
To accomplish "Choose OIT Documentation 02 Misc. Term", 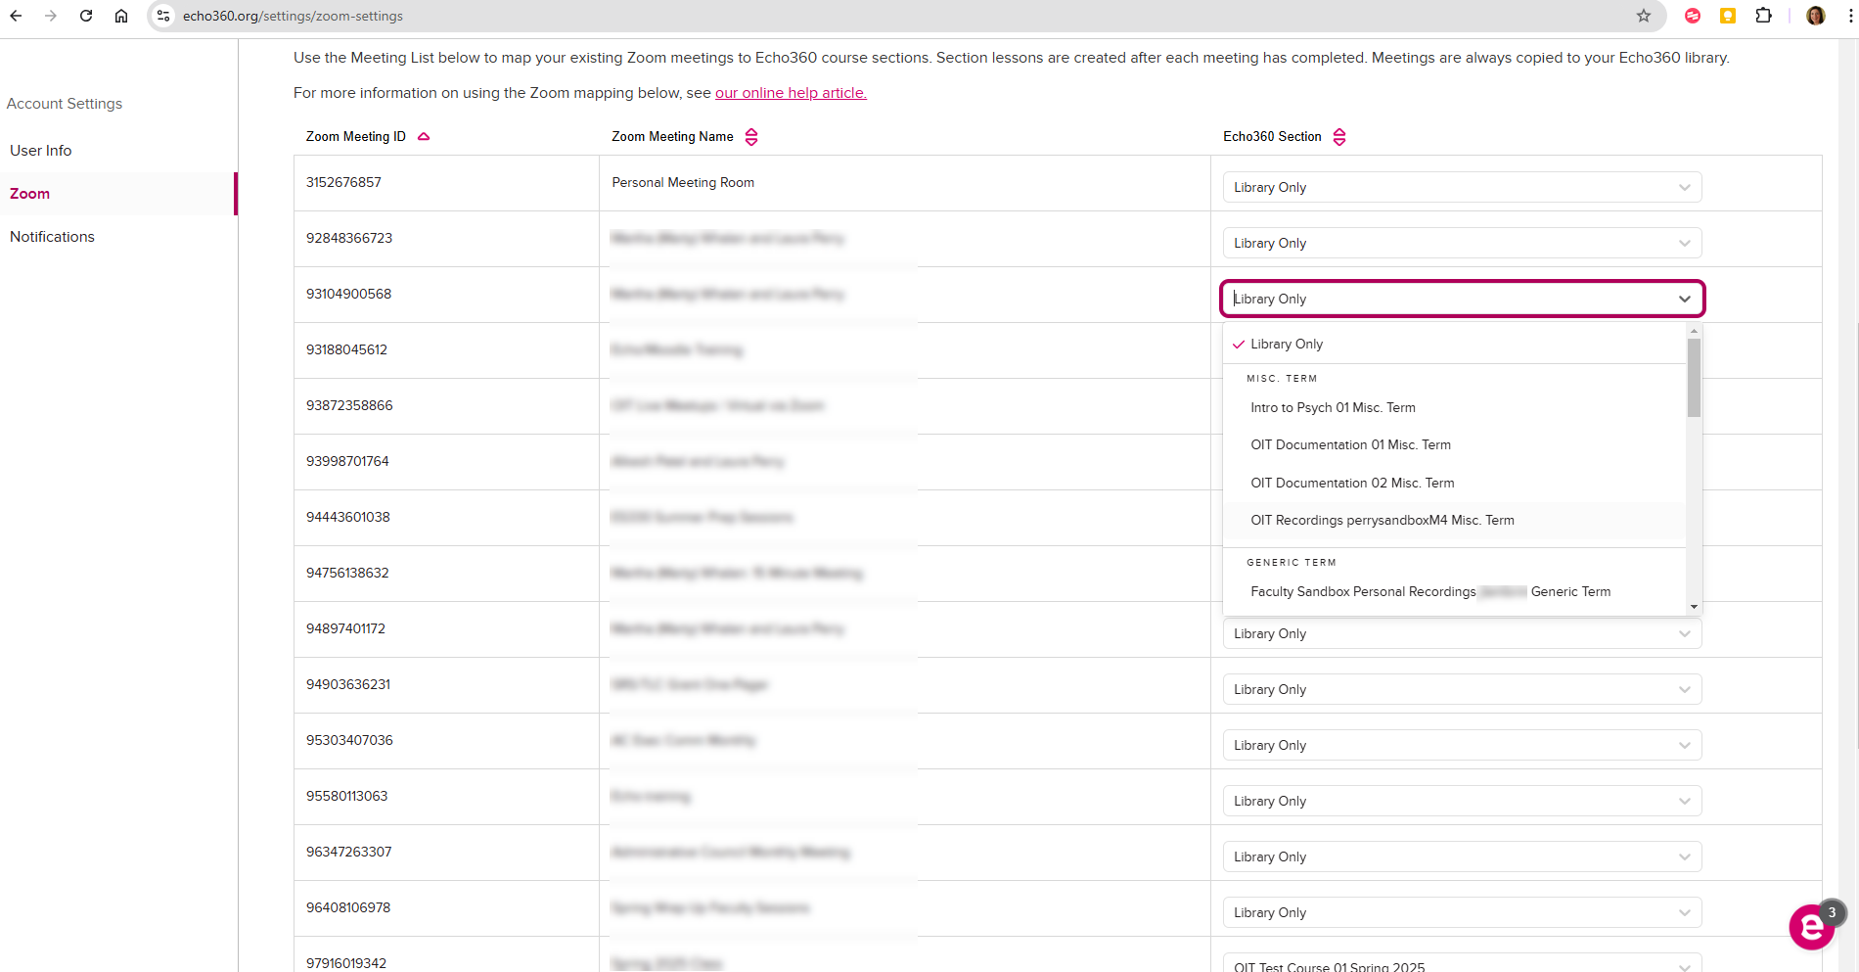I will 1455,483.
